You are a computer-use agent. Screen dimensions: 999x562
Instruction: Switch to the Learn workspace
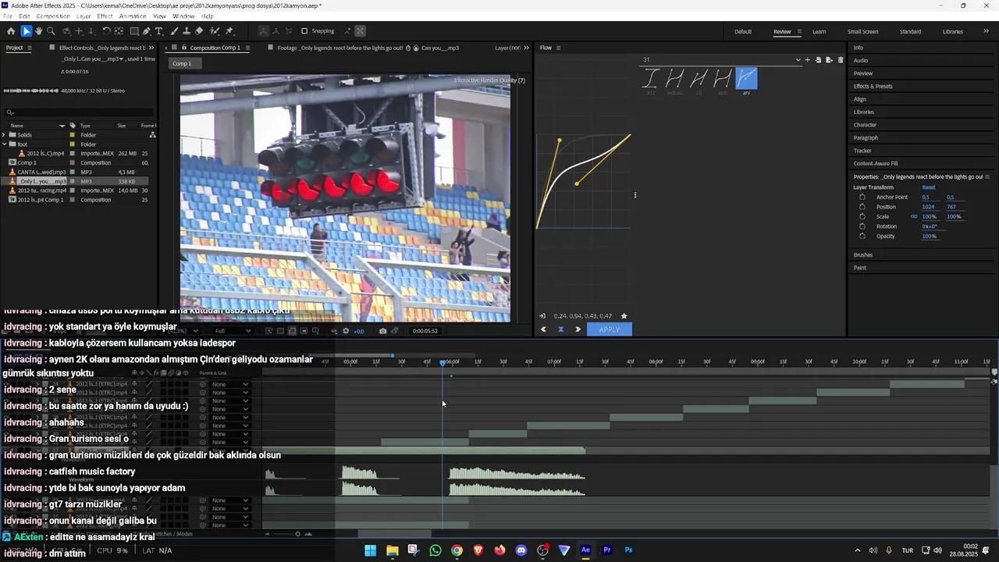819,31
